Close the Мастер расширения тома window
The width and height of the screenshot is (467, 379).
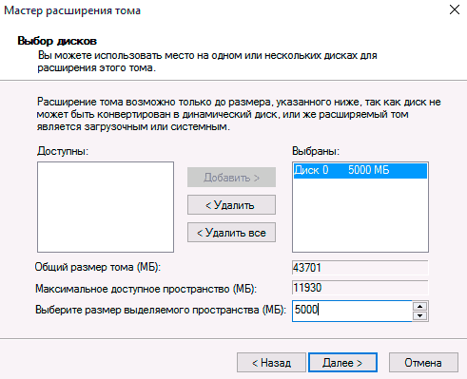[x=455, y=9]
